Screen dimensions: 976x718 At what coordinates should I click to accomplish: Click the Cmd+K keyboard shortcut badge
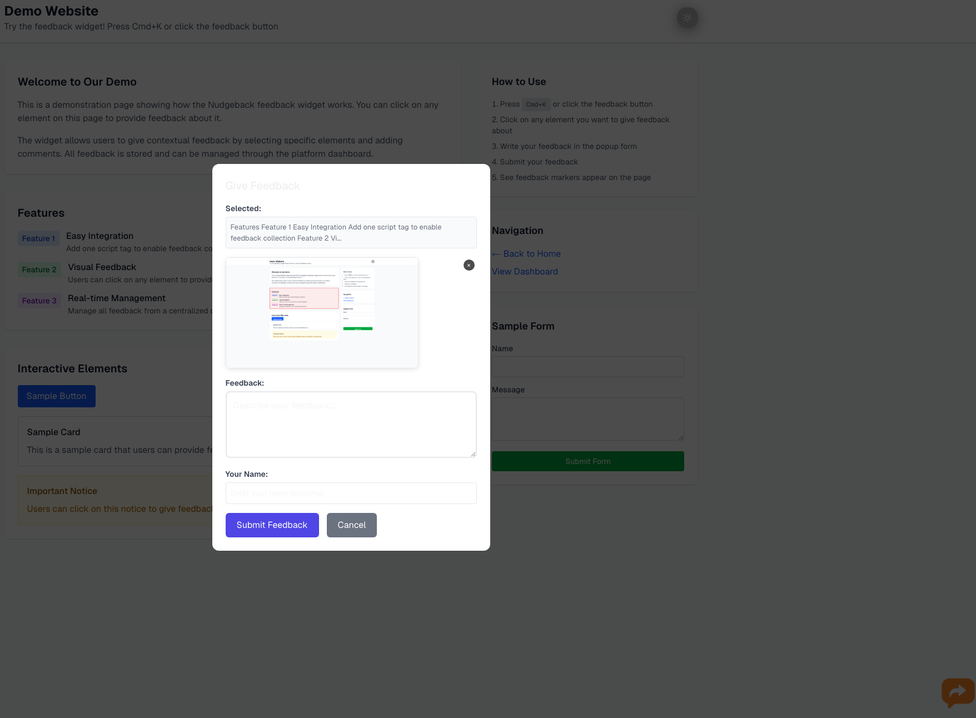pos(535,104)
